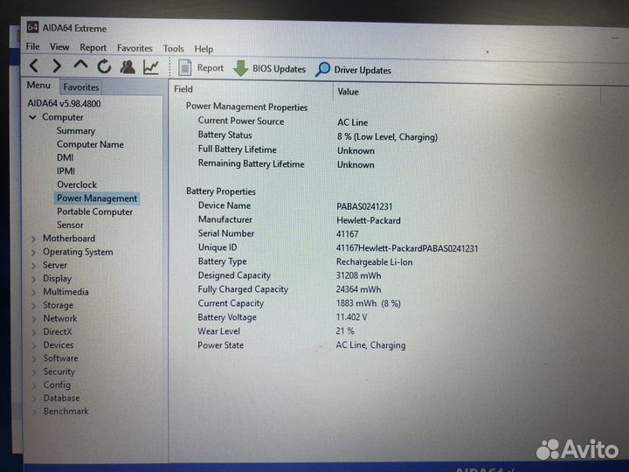Select the Benchmark tree item
Image resolution: width=629 pixels, height=472 pixels.
[x=66, y=411]
